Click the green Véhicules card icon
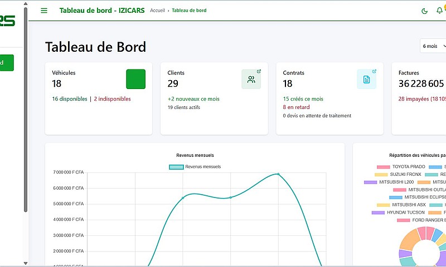 click(135, 79)
